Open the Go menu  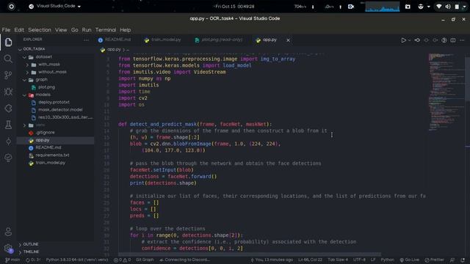tap(75, 30)
